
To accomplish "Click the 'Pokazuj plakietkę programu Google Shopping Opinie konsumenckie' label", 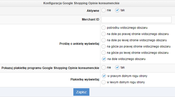I will pyautogui.click(x=50, y=68).
